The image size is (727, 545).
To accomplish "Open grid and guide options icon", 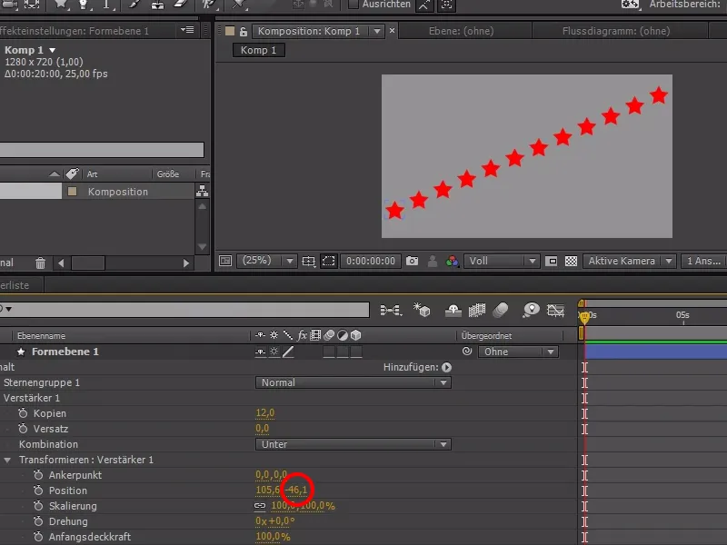I will pyautogui.click(x=308, y=261).
